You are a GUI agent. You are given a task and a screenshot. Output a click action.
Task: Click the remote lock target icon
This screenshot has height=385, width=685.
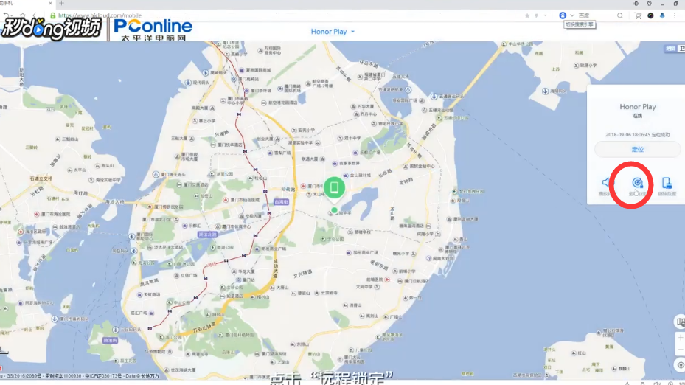point(637,183)
